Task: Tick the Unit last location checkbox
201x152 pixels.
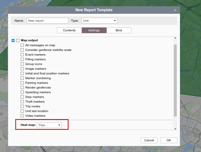Action: (22, 111)
